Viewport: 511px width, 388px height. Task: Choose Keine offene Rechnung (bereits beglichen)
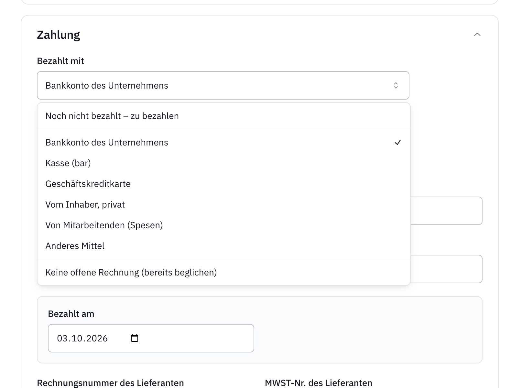(x=224, y=273)
